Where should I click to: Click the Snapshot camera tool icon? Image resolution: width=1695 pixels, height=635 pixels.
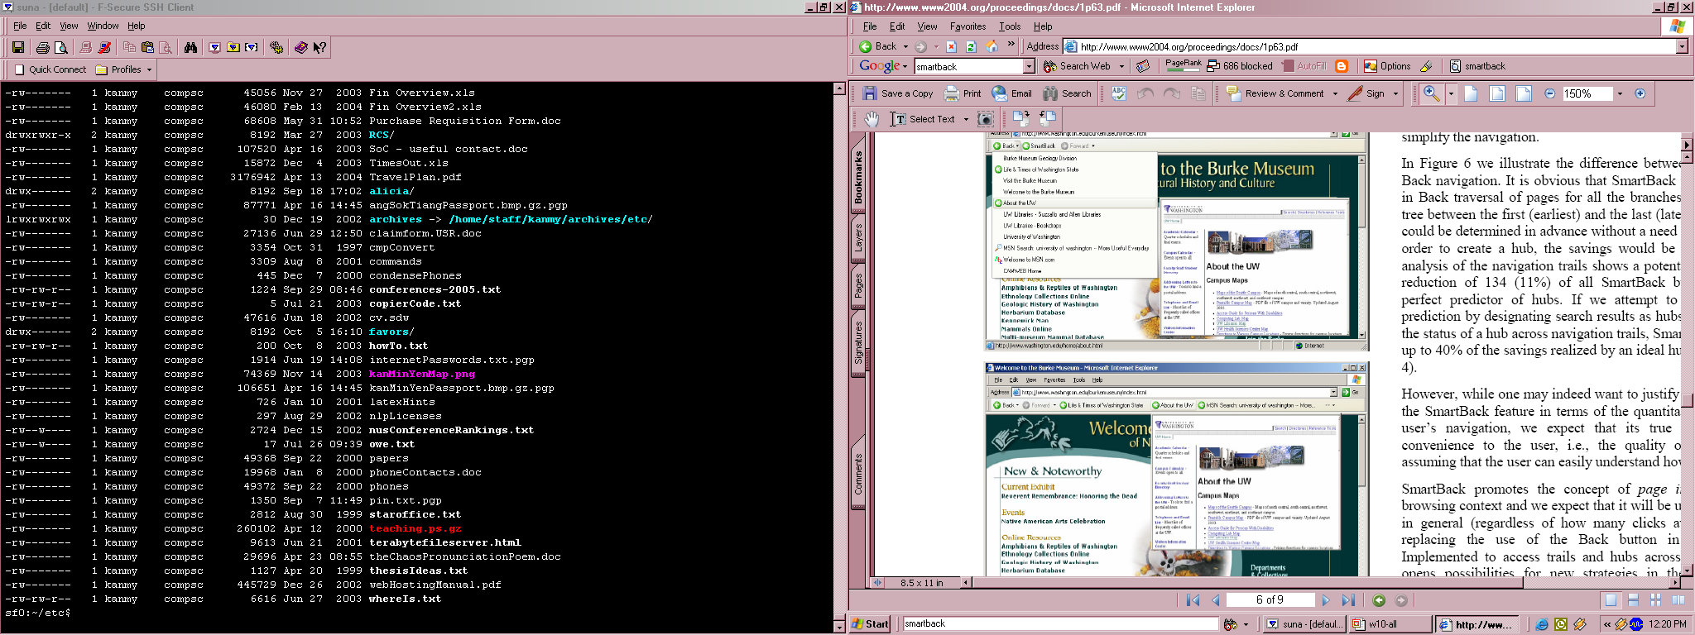click(x=985, y=119)
